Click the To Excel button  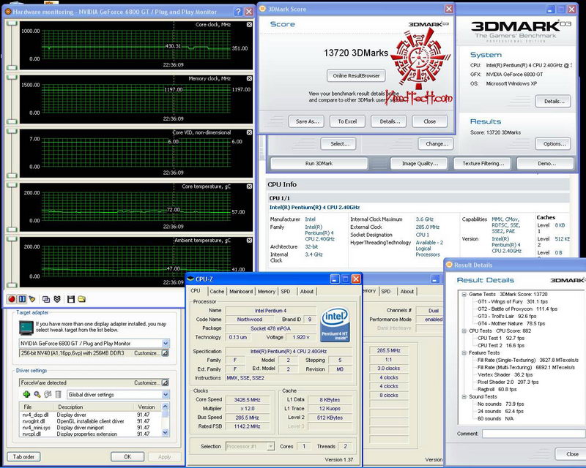point(347,121)
